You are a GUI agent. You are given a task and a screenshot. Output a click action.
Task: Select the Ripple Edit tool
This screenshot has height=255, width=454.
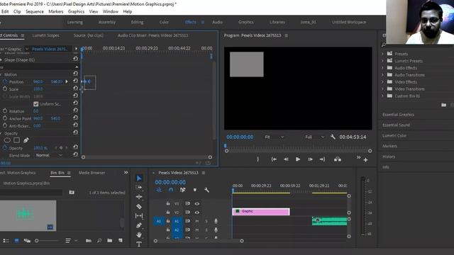pyautogui.click(x=139, y=197)
